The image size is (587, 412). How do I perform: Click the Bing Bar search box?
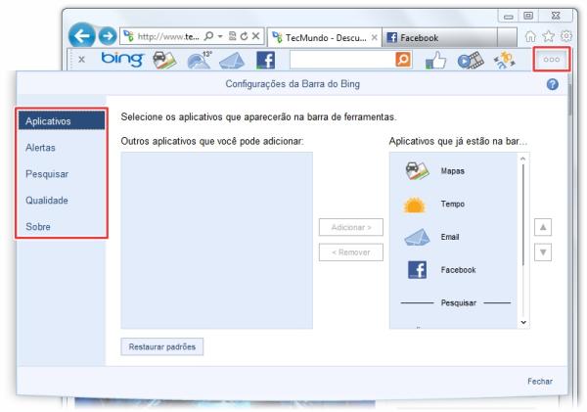click(x=342, y=60)
